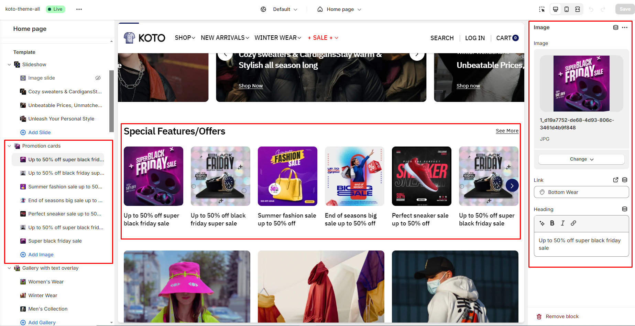This screenshot has width=635, height=326.
Task: Click the bold formatting icon in Heading
Action: point(552,223)
